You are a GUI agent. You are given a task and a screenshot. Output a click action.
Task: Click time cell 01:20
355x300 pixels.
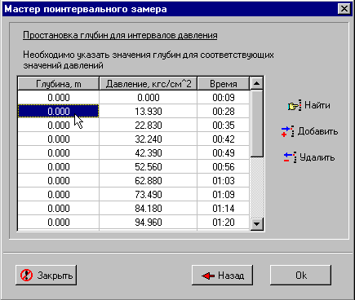click(224, 223)
